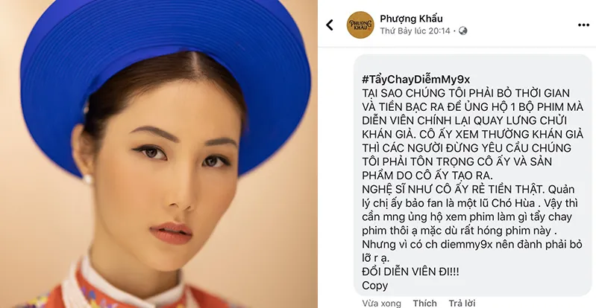Viewport: 596px width, 308px height.
Task: Open the Phượng Khấu page name link
Action: pos(411,19)
